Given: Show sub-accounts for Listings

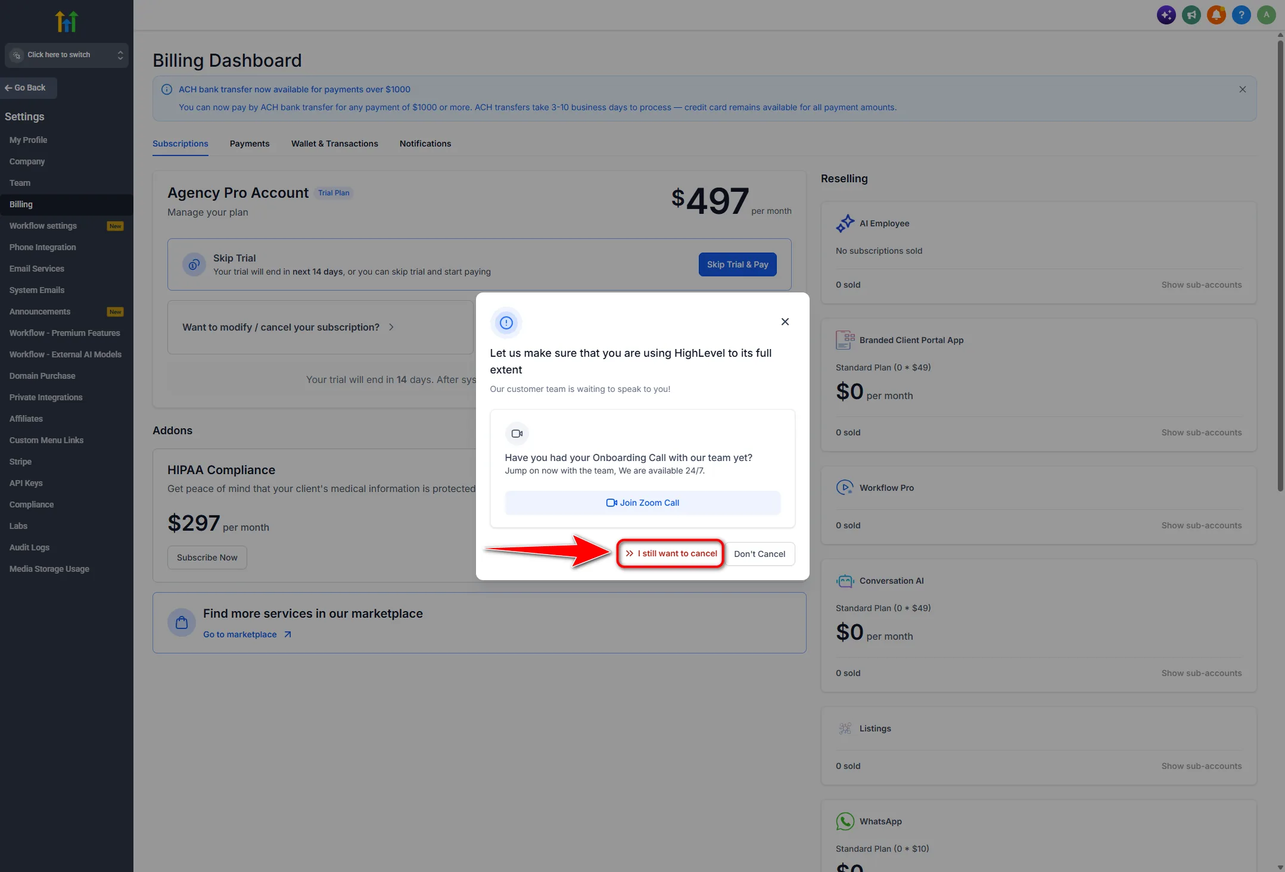Looking at the screenshot, I should [1202, 766].
